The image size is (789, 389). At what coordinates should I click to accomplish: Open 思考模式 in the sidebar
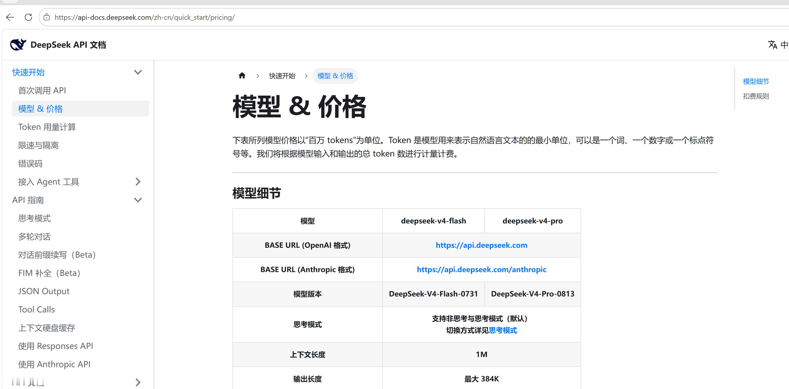coord(34,218)
